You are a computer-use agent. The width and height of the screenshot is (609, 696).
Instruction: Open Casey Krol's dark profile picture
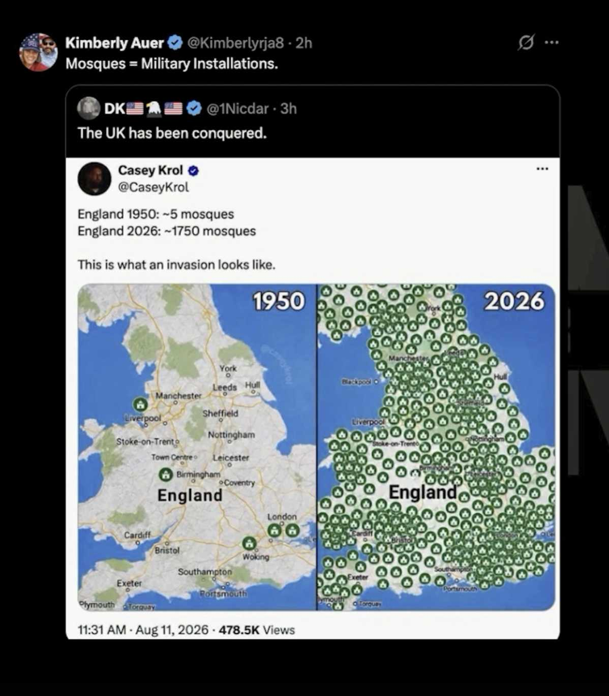95,179
